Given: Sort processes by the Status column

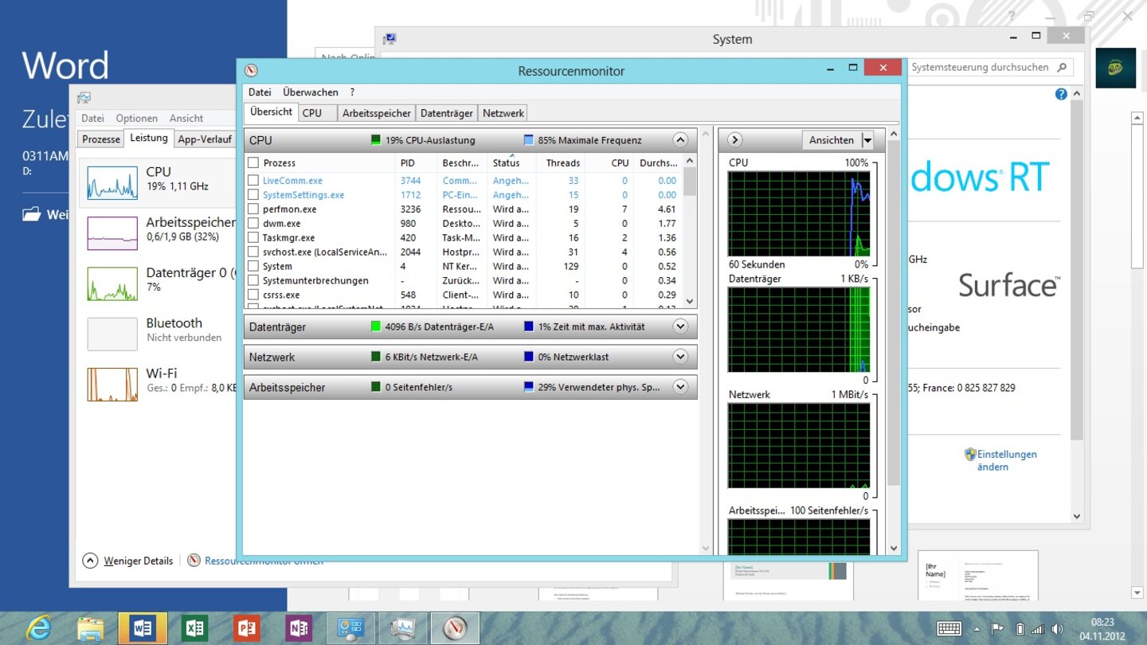Looking at the screenshot, I should click(x=511, y=162).
